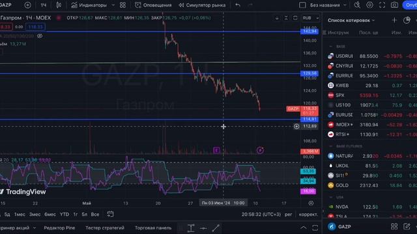Open Тестер стратегий tab

105,228
